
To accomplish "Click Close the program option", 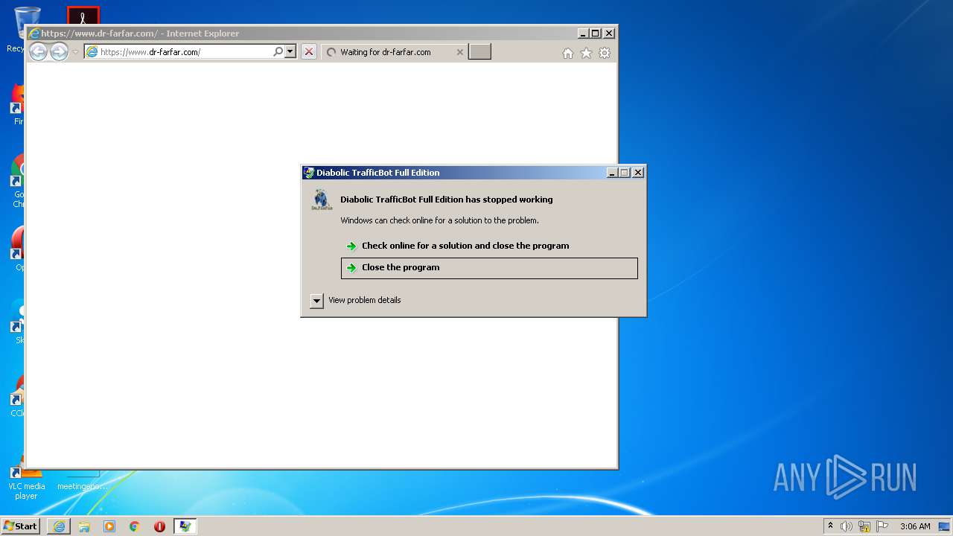I will pyautogui.click(x=489, y=268).
